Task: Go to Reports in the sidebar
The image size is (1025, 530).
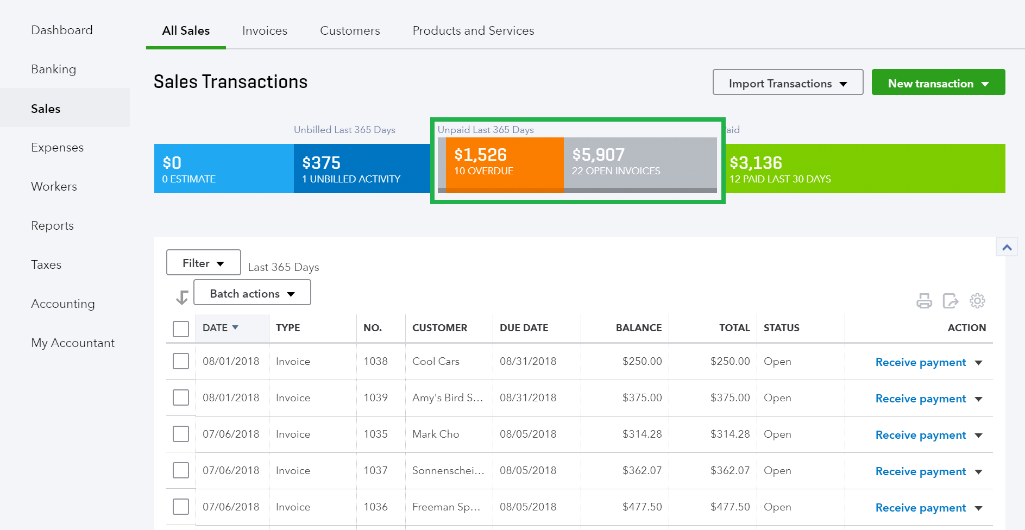Action: (53, 226)
